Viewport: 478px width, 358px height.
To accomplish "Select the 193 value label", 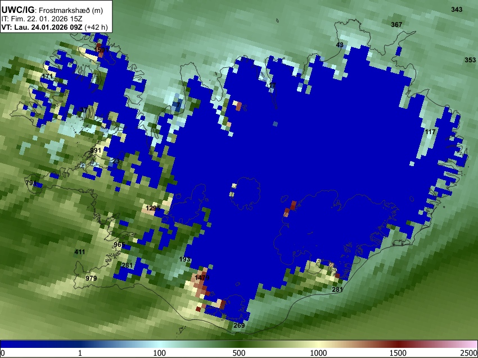I will point(184,259).
